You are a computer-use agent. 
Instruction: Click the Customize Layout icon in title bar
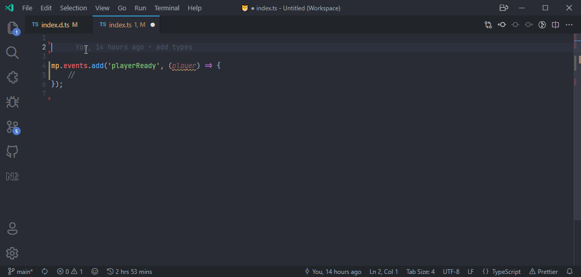(x=503, y=8)
